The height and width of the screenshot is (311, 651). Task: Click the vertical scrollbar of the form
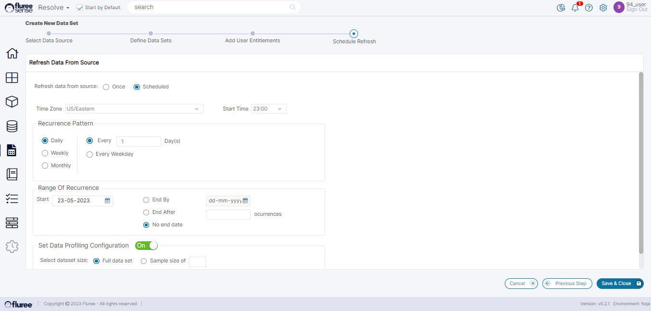tap(640, 163)
